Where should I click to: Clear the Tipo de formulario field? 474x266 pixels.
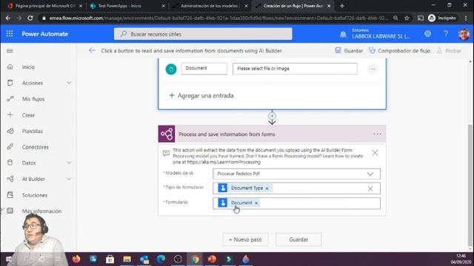point(370,189)
